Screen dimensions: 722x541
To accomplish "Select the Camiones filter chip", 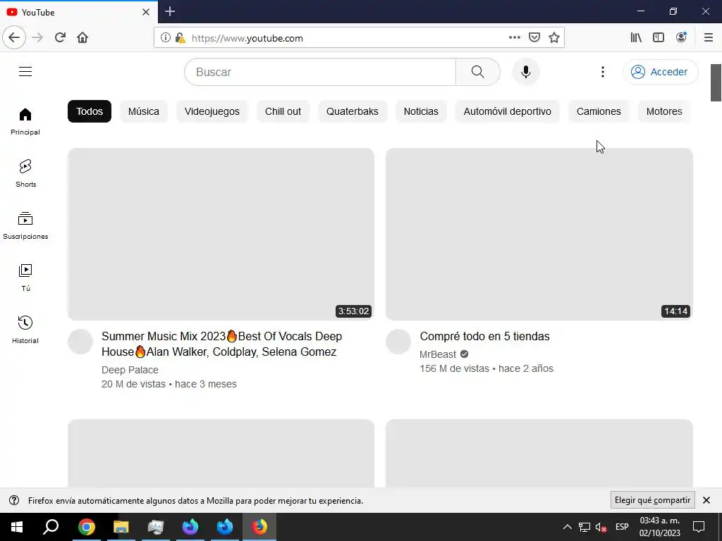I will click(599, 111).
